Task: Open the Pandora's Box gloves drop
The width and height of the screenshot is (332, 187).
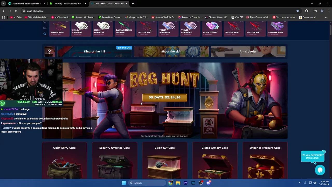Action: pos(277,29)
